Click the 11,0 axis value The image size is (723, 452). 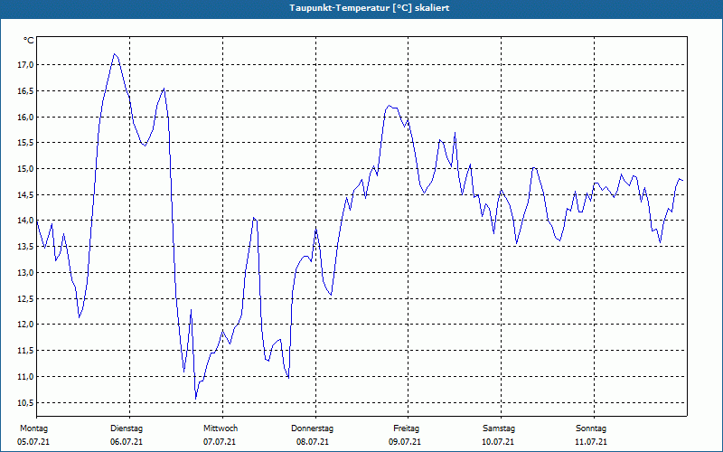point(25,377)
